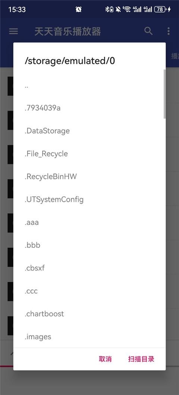Open the .images folder
This screenshot has height=395, width=179.
[x=89, y=336]
